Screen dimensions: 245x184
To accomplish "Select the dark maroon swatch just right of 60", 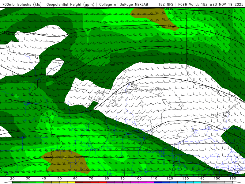I will pyautogui.click(x=79, y=182).
